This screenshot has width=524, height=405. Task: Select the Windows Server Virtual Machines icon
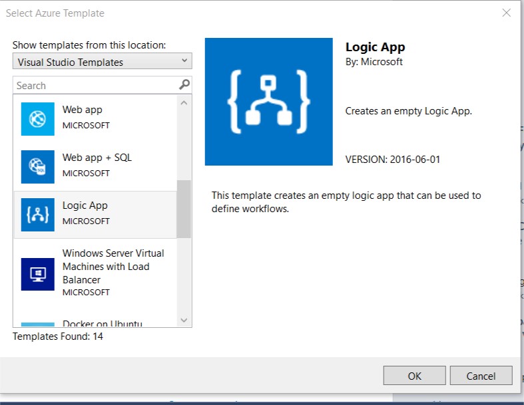38,274
